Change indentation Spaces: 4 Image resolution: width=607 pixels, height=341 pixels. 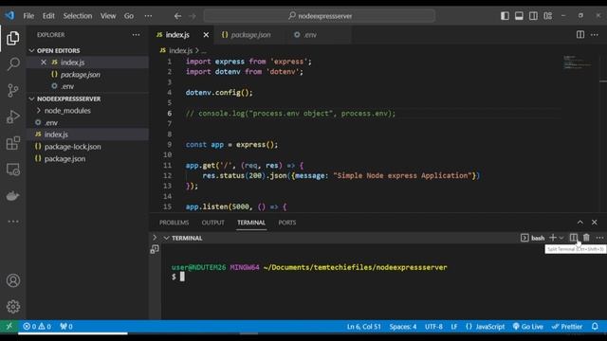click(403, 327)
